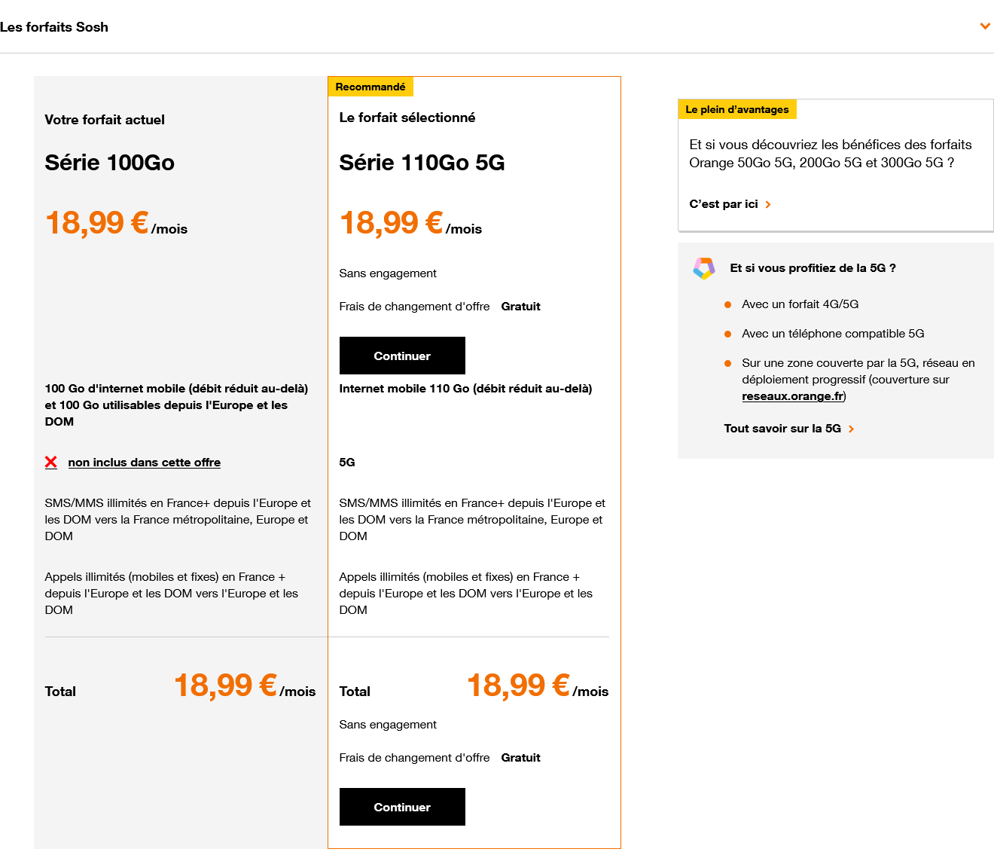Click the yellow Recommandé badge
The height and width of the screenshot is (852, 994).
point(370,87)
